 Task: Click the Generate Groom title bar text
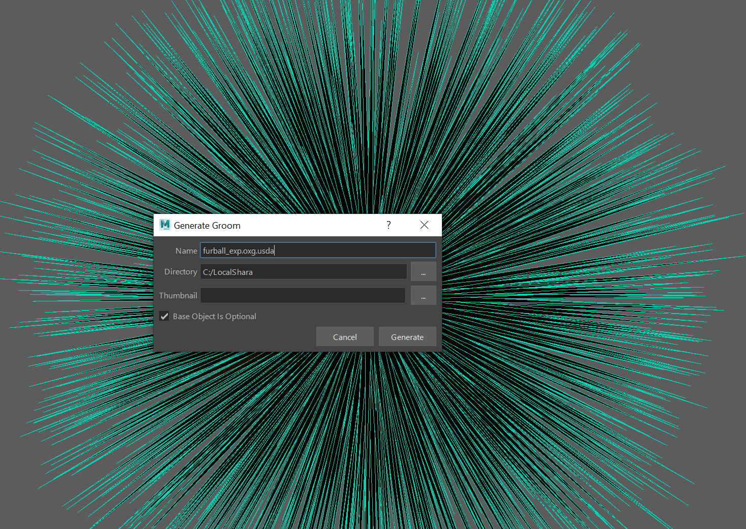207,226
